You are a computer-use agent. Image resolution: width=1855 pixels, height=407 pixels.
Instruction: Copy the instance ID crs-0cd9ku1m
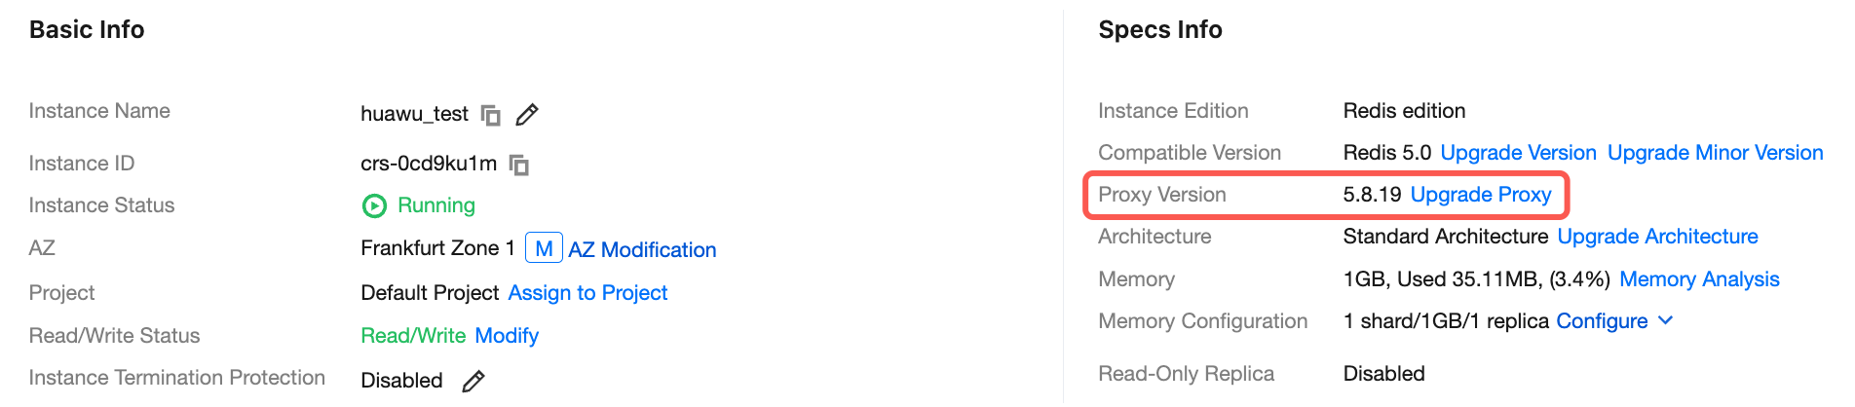(x=519, y=165)
